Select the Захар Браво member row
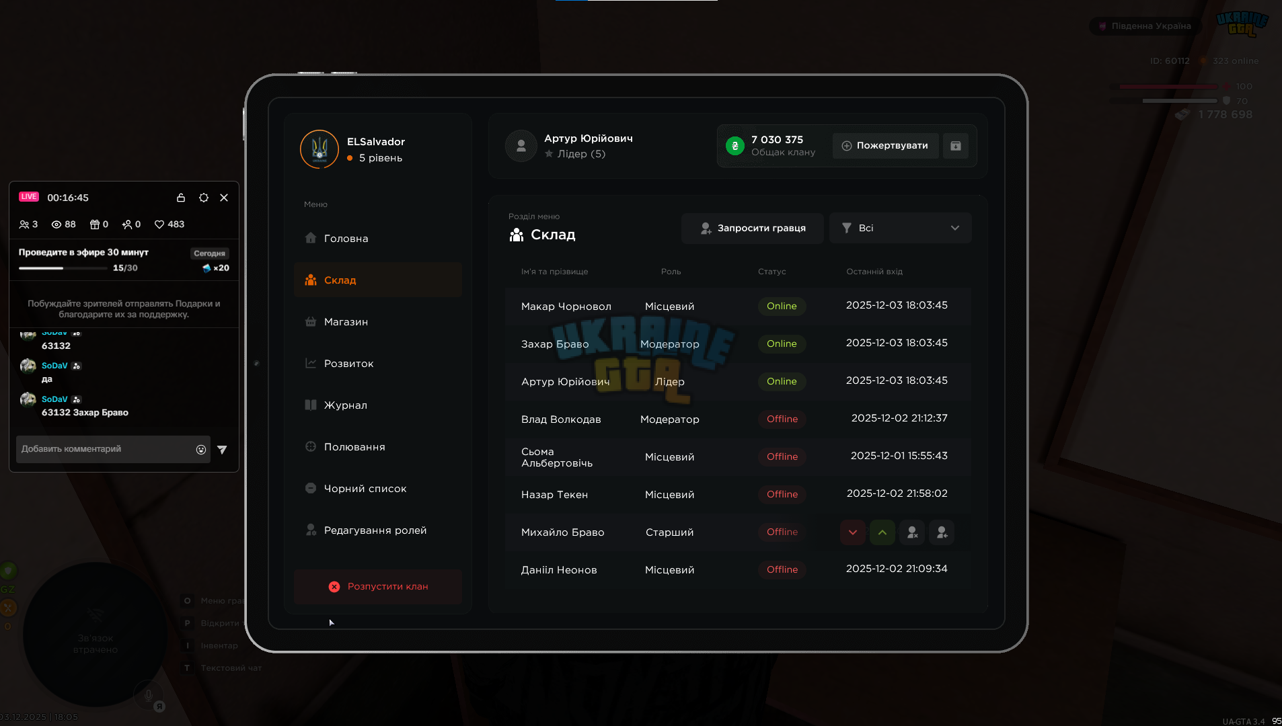The width and height of the screenshot is (1282, 726). click(738, 344)
